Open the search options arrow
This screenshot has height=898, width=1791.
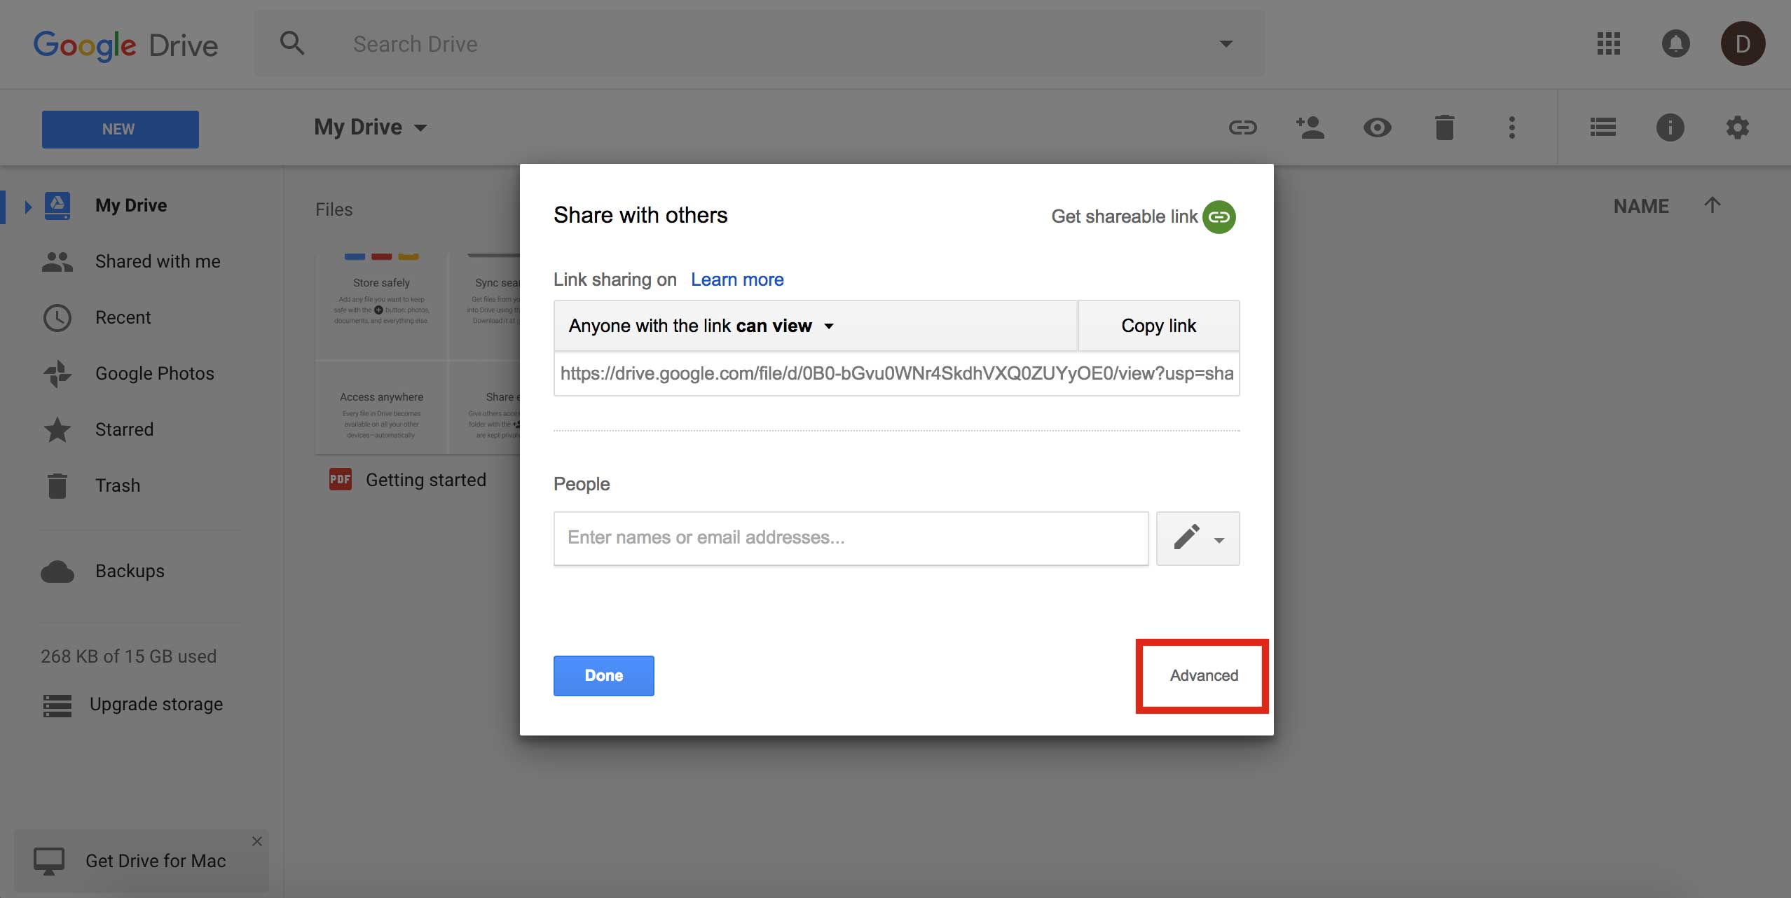[x=1226, y=43]
